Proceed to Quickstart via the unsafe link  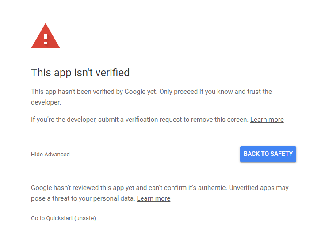63,218
